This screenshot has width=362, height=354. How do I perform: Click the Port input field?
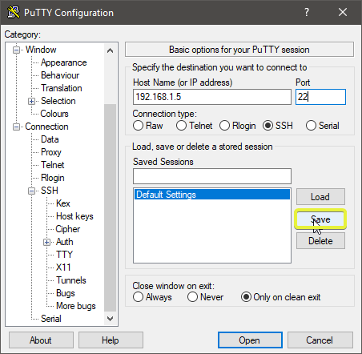[x=320, y=97]
